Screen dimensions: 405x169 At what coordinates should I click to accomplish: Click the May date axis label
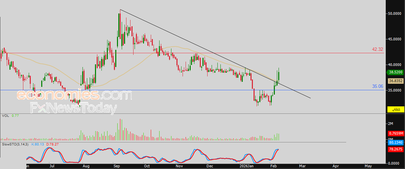pos(368,166)
